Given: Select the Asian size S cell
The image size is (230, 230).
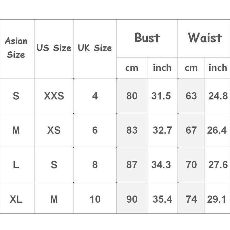Looking at the screenshot, I should click(17, 96).
